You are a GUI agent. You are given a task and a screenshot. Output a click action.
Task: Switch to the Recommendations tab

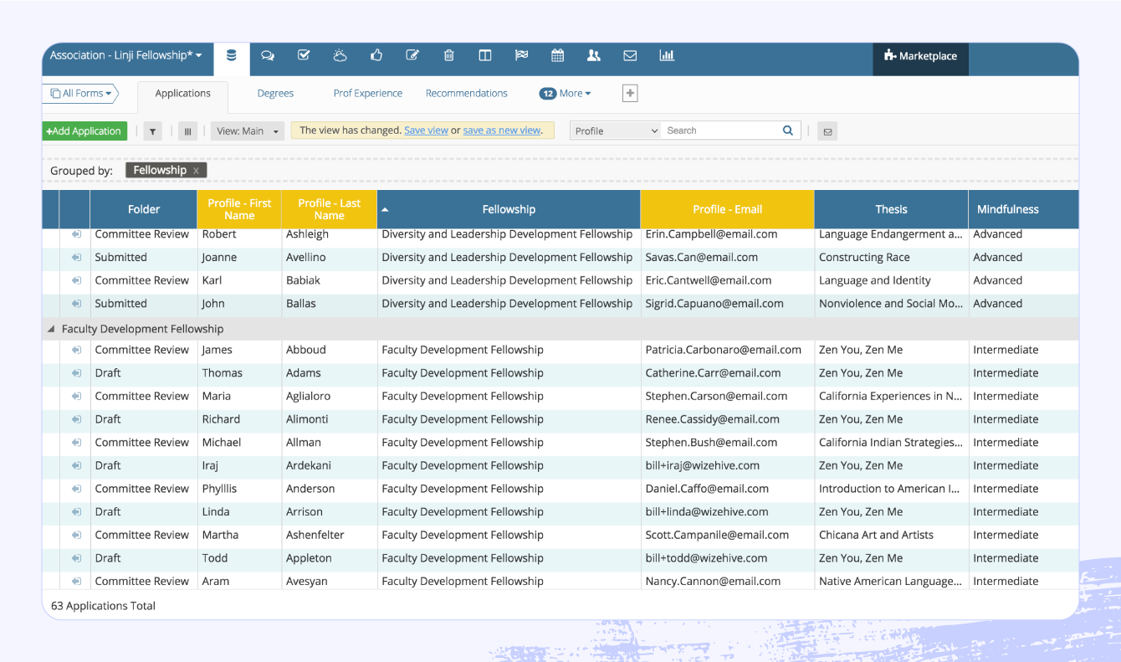point(466,93)
